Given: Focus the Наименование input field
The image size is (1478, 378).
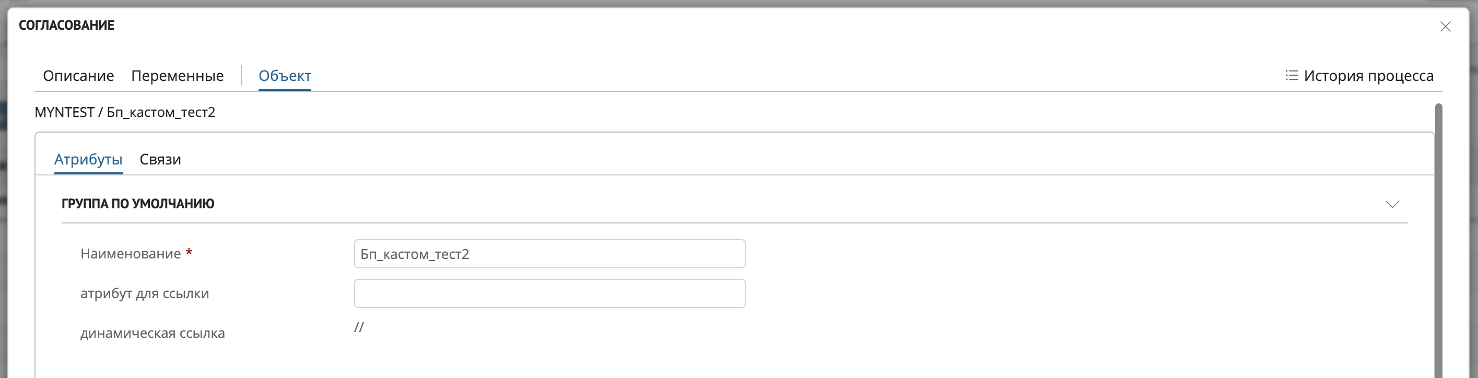Looking at the screenshot, I should 549,254.
